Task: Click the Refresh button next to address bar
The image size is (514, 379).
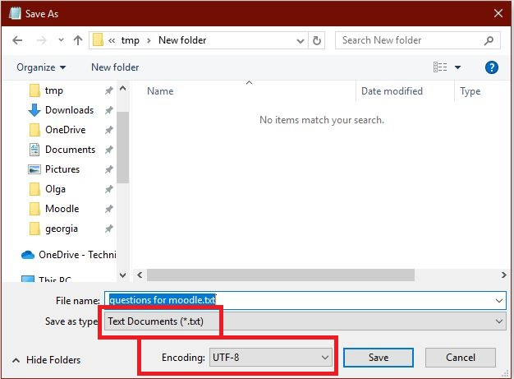Action: pyautogui.click(x=318, y=39)
